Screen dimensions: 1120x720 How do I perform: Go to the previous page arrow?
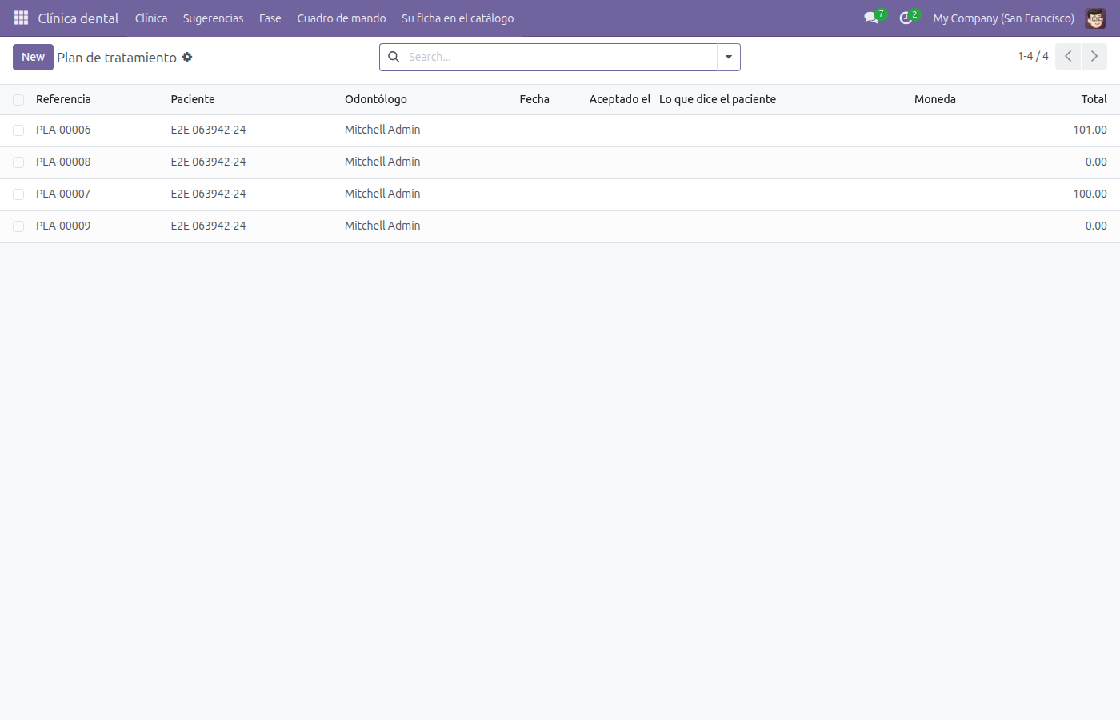pos(1068,56)
